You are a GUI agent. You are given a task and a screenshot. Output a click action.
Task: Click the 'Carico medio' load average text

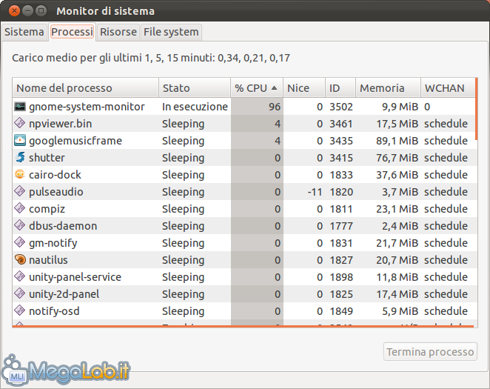point(151,58)
